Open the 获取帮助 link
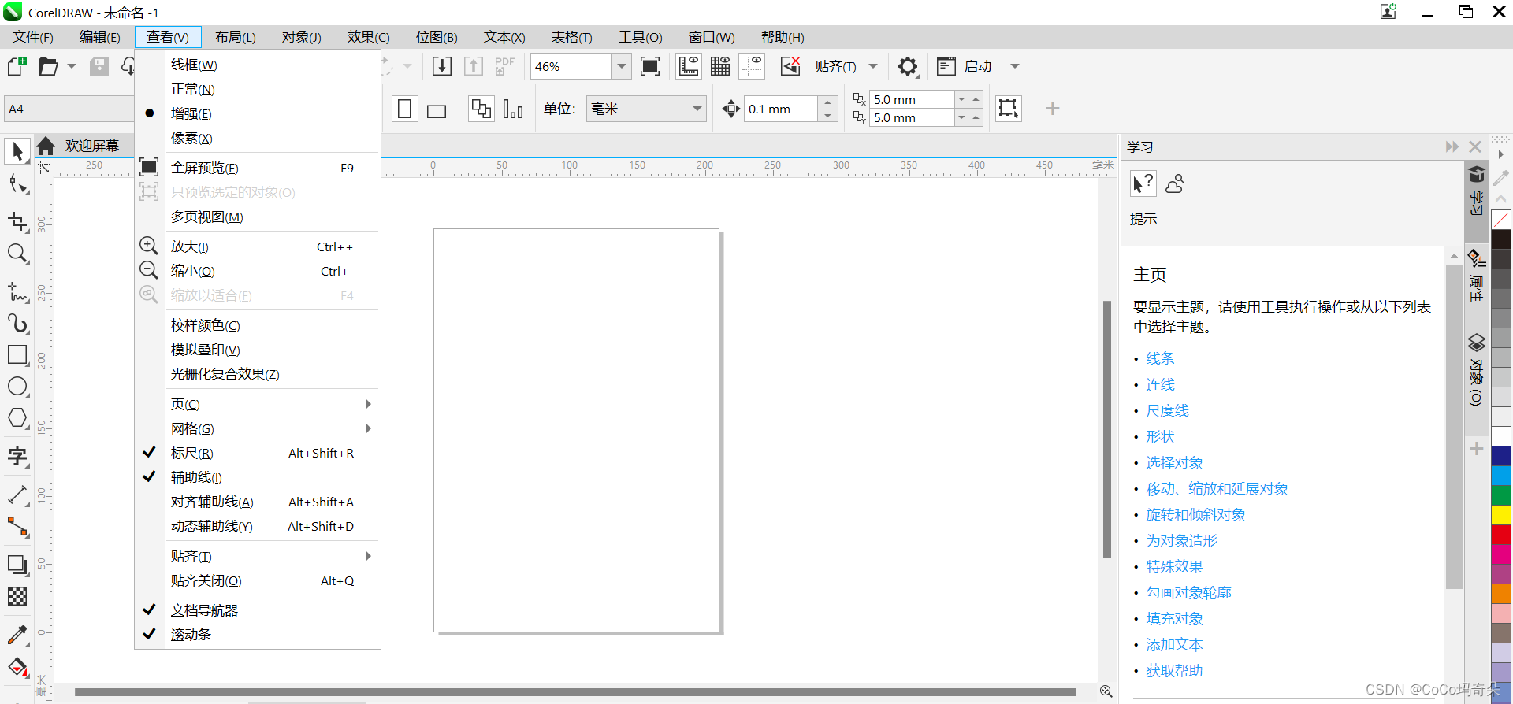The width and height of the screenshot is (1513, 704). pos(1174,670)
